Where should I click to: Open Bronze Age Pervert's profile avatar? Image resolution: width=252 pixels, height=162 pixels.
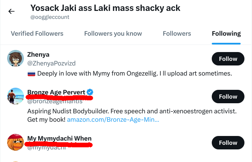coord(16,96)
